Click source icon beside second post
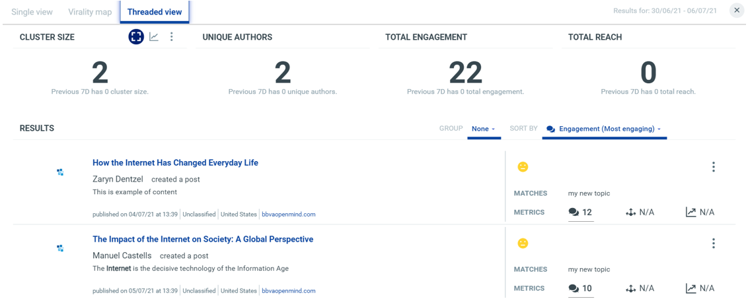The width and height of the screenshot is (748, 305). 60,248
